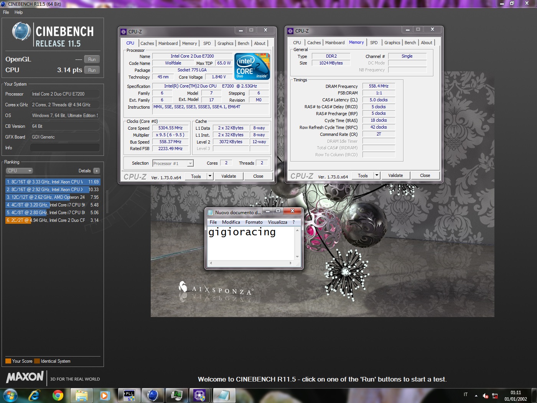Viewport: 537px width, 403px height.
Task: Click the Info field in Your System
Action: pos(65,148)
